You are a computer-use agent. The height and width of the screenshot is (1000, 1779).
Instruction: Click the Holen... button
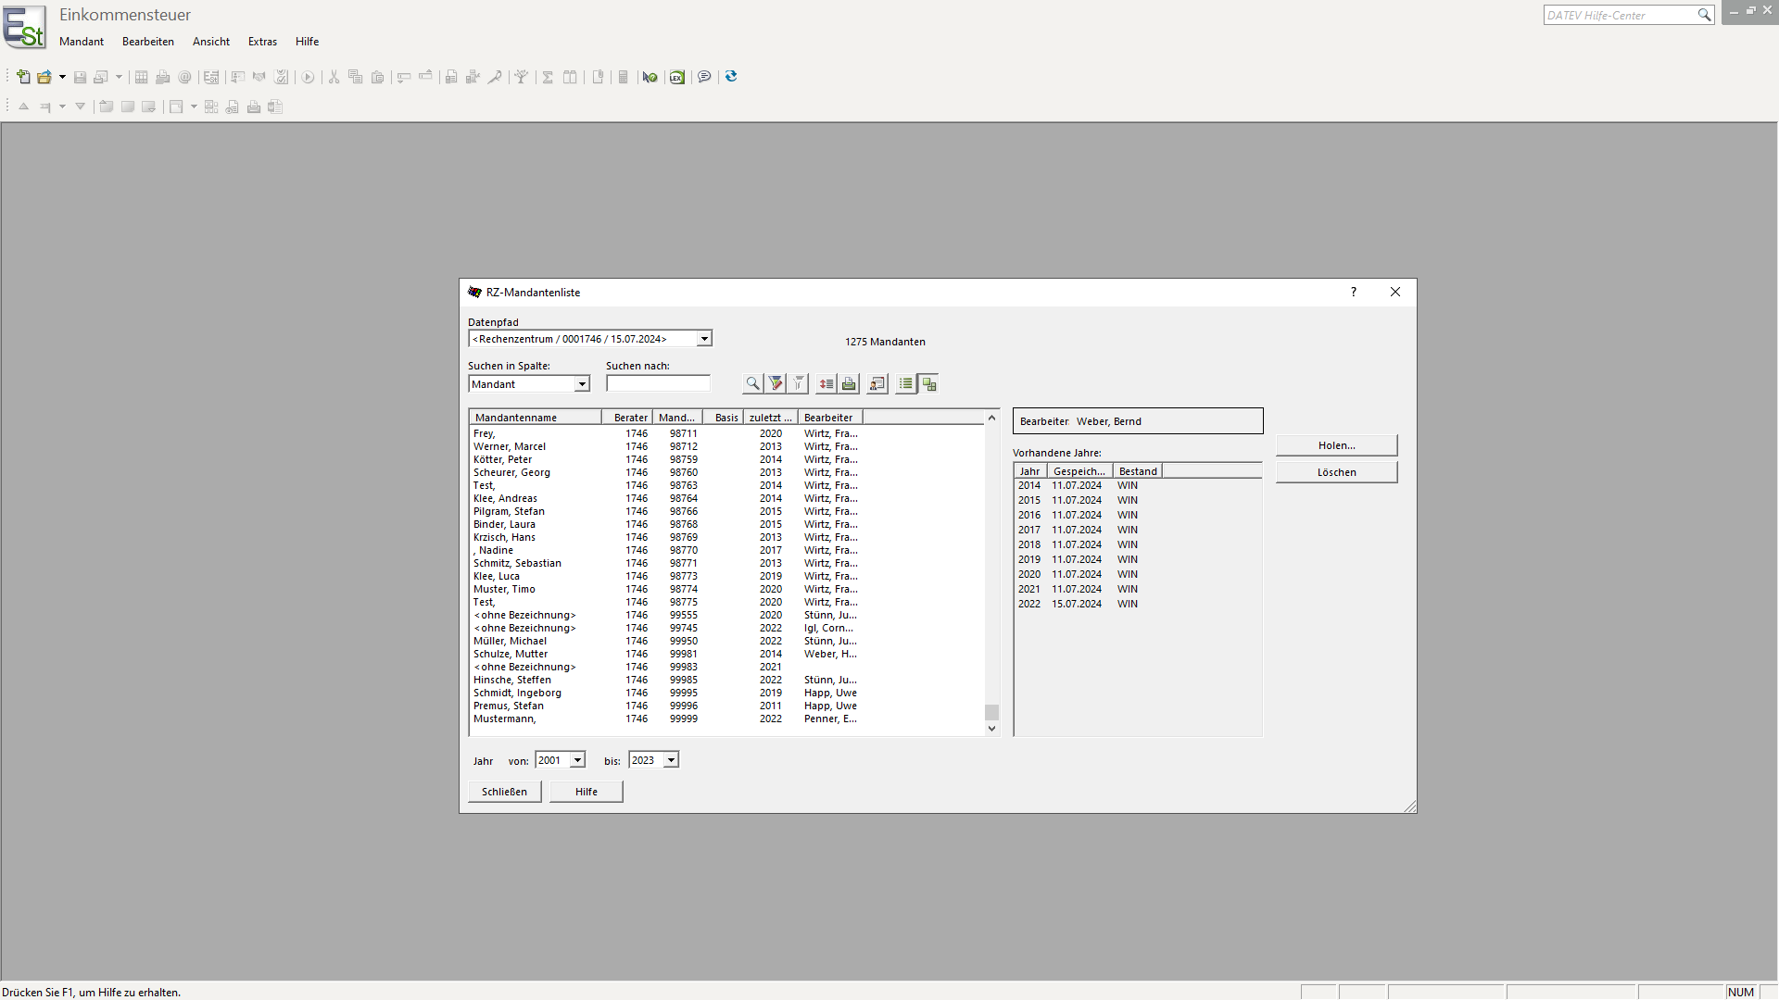(x=1336, y=445)
